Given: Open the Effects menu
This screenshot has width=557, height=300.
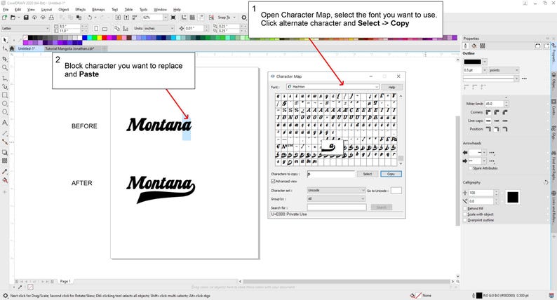Looking at the screenshot, I should 81,10.
